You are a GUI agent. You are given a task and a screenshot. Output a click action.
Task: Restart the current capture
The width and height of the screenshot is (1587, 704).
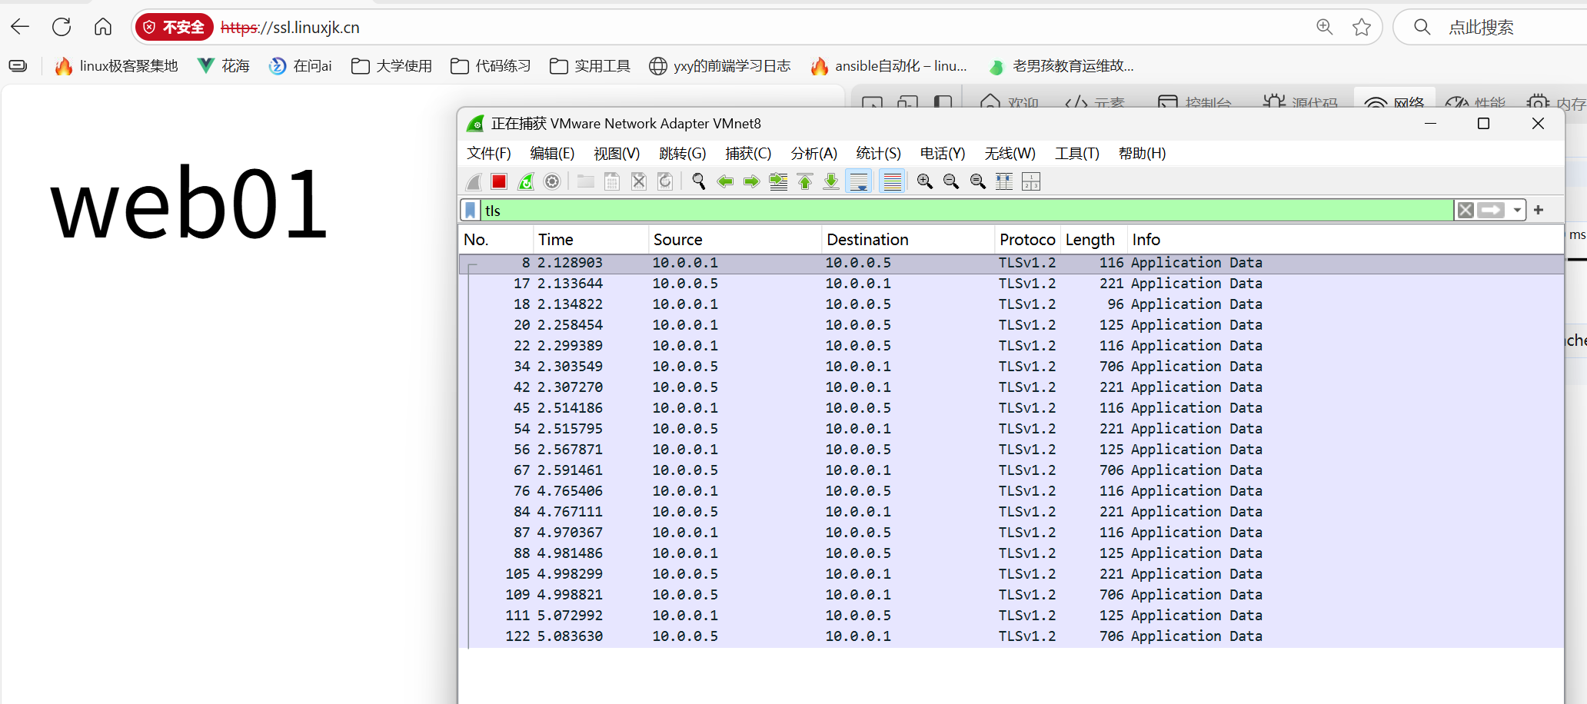pyautogui.click(x=526, y=181)
